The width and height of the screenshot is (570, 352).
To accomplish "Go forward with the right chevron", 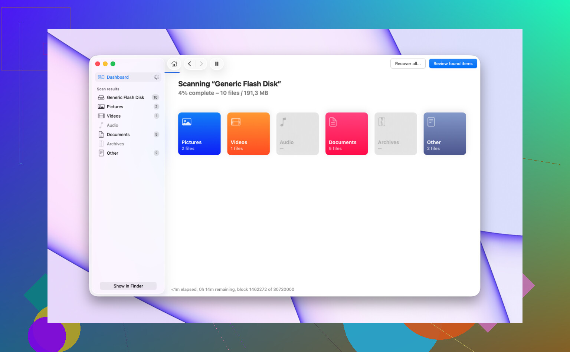I will (201, 64).
